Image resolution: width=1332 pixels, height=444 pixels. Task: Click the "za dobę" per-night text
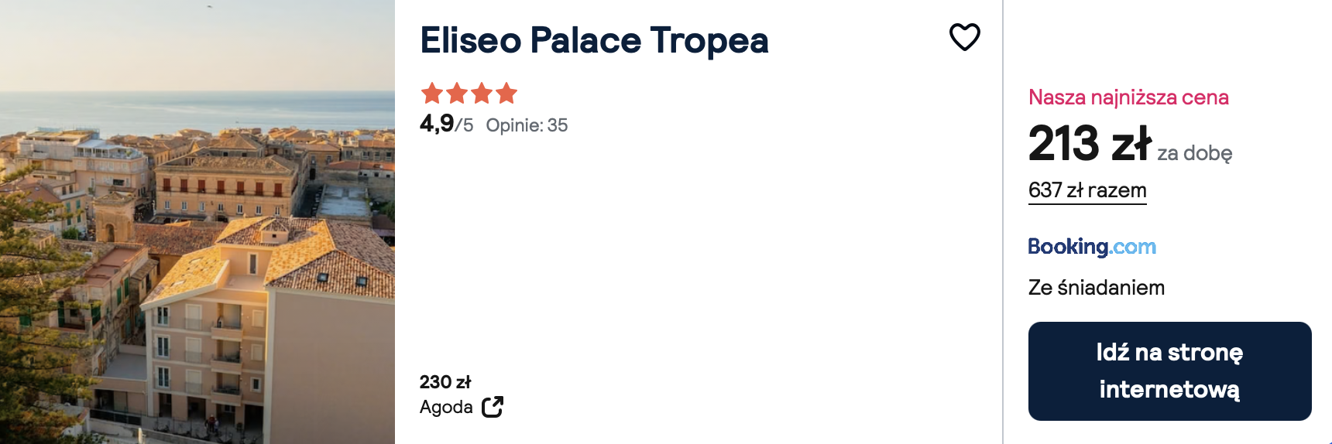pos(1194,153)
